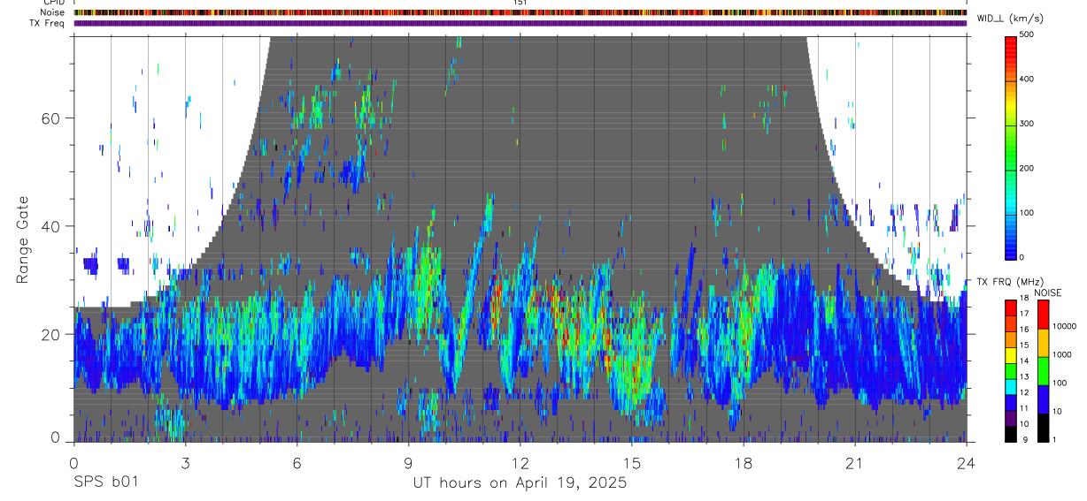The image size is (1087, 501).
Task: Click the 6 tick on the UT hours axis
Action: pos(297,463)
